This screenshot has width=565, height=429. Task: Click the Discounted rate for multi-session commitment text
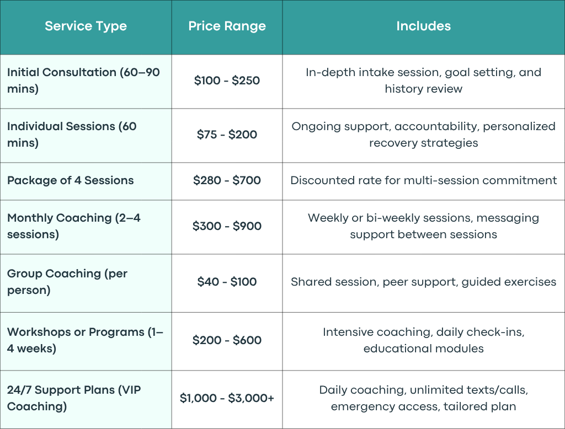(423, 180)
